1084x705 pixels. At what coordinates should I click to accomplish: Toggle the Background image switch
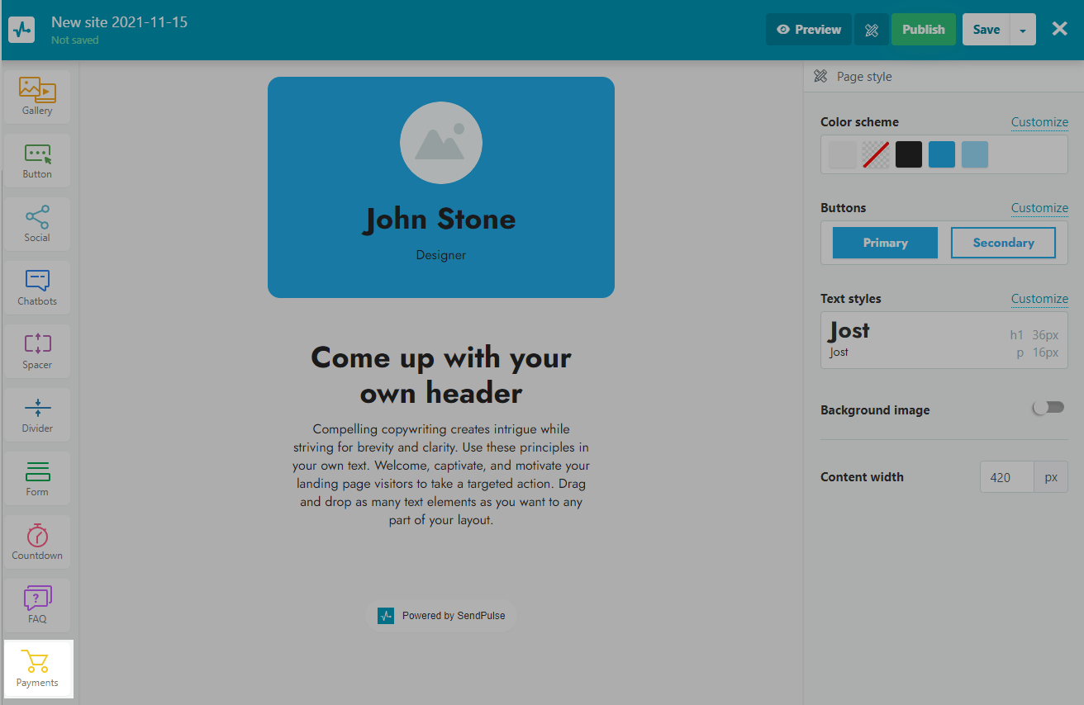(x=1048, y=408)
